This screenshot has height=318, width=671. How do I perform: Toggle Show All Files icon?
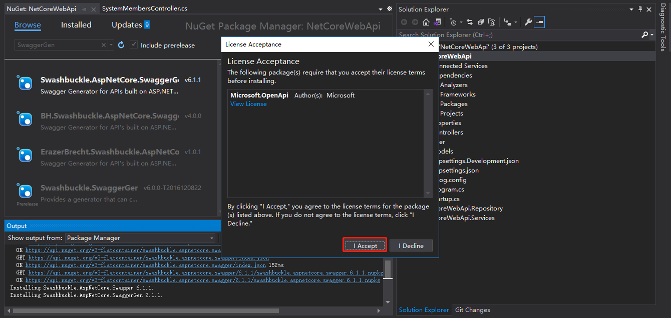(x=492, y=22)
